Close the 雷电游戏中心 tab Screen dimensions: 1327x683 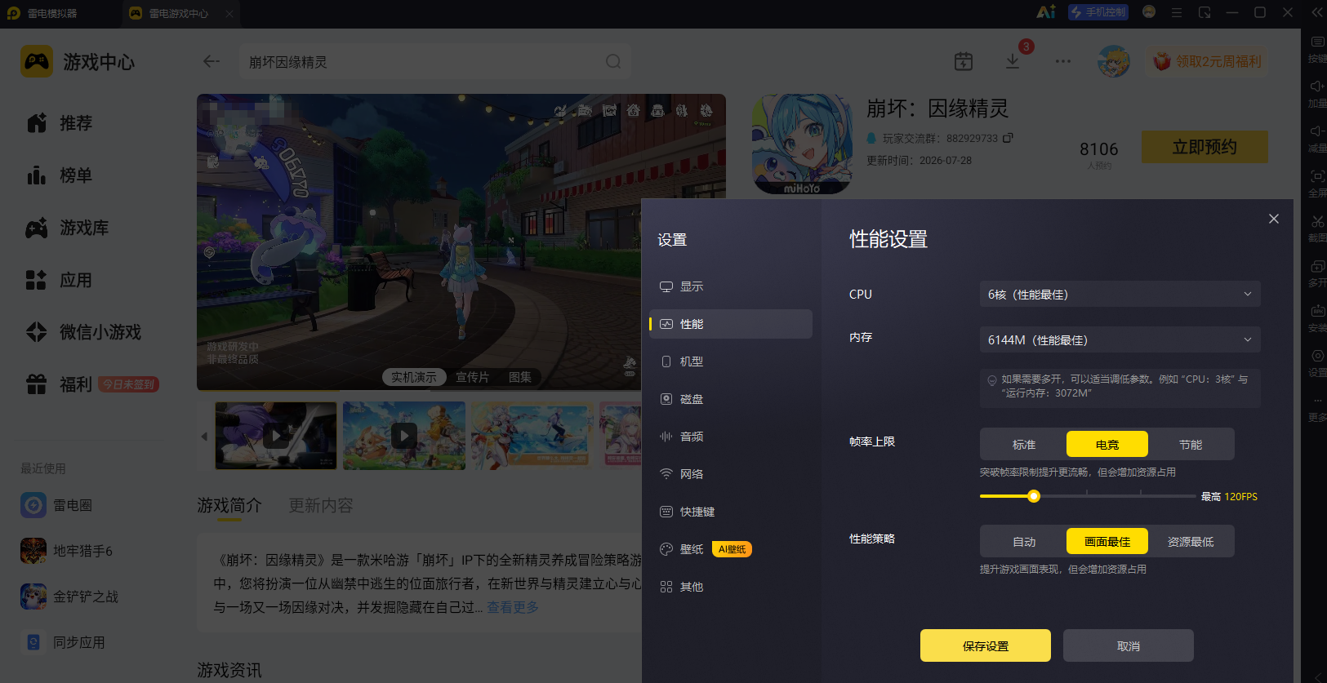coord(229,13)
